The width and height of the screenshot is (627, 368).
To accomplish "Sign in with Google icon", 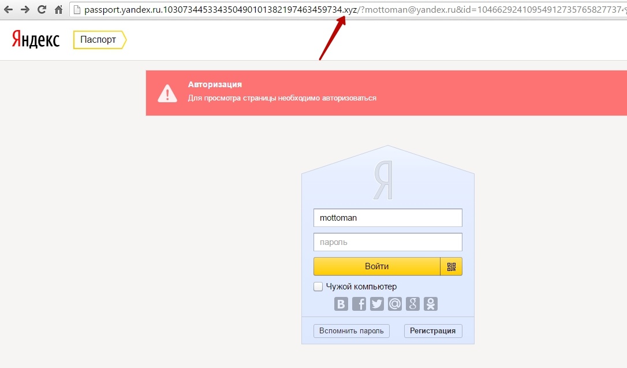I will click(413, 304).
